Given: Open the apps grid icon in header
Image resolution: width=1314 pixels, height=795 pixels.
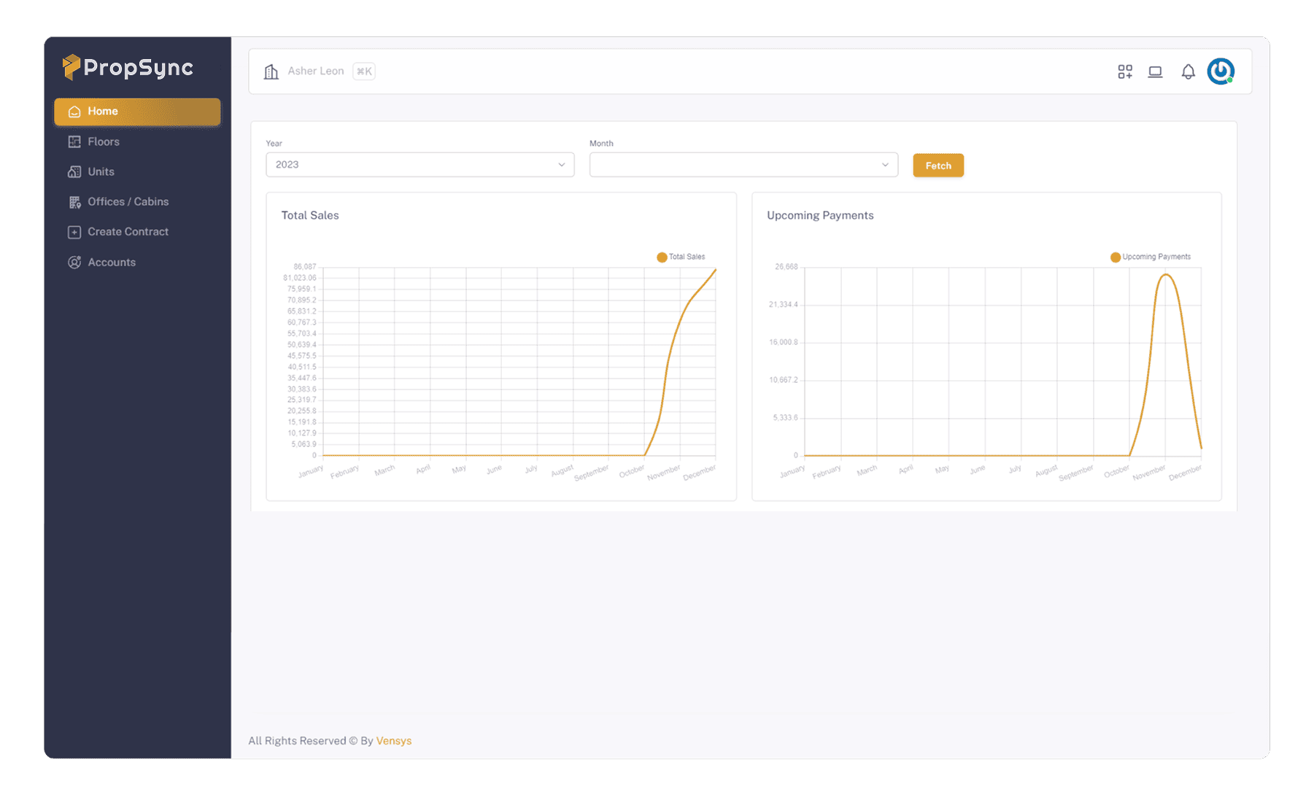Looking at the screenshot, I should 1125,71.
